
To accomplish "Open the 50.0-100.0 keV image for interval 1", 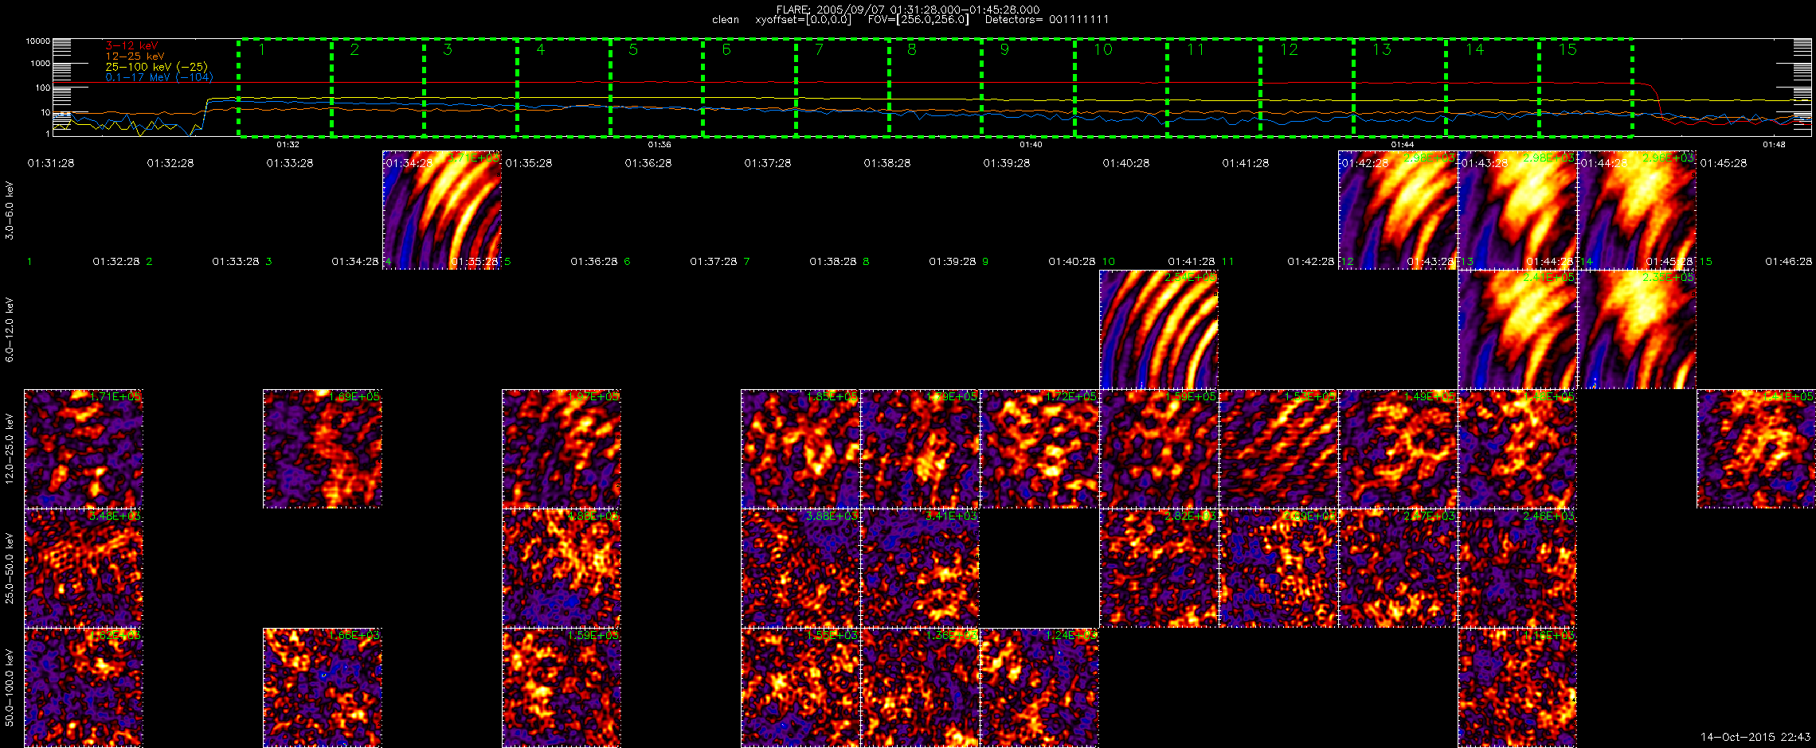I will [84, 688].
